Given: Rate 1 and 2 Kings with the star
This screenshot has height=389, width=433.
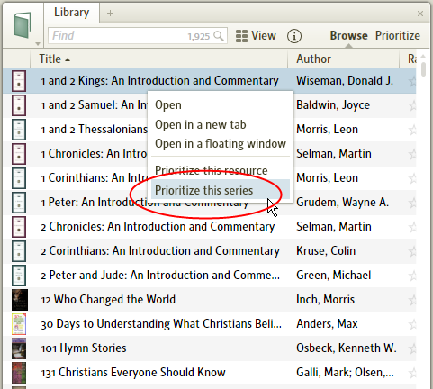Looking at the screenshot, I should 412,81.
